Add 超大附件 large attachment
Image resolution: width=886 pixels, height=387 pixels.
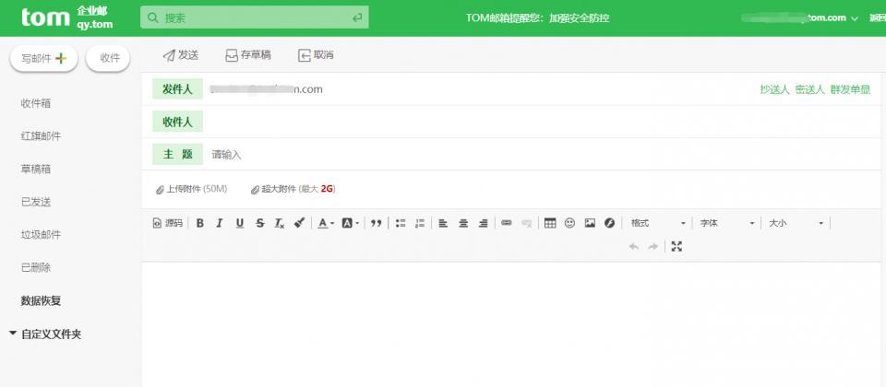click(293, 189)
